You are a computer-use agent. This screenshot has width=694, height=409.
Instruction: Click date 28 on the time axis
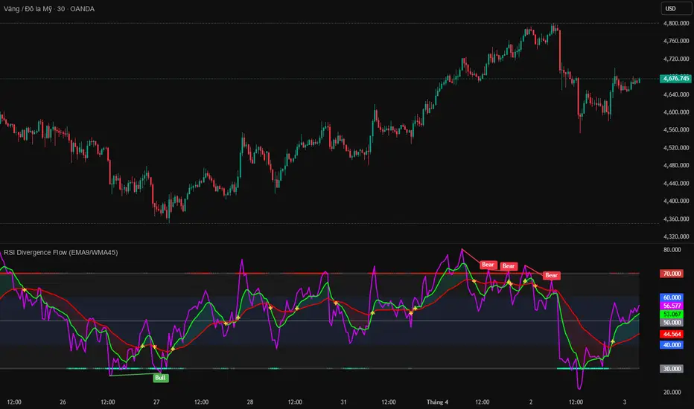250,402
